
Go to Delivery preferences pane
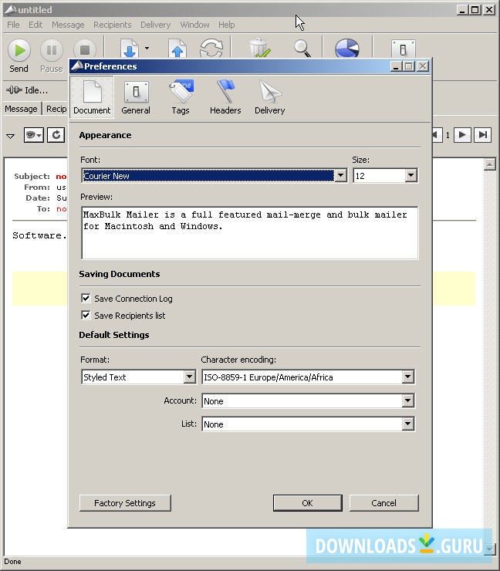point(269,97)
